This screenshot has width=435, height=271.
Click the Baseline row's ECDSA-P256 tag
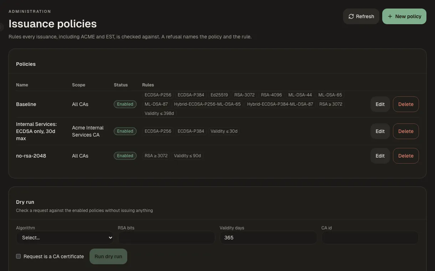pyautogui.click(x=158, y=95)
